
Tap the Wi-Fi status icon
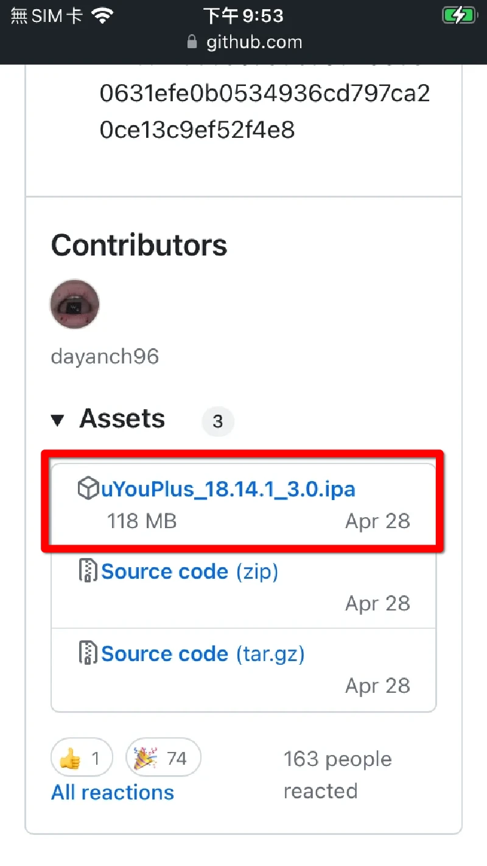tap(103, 16)
